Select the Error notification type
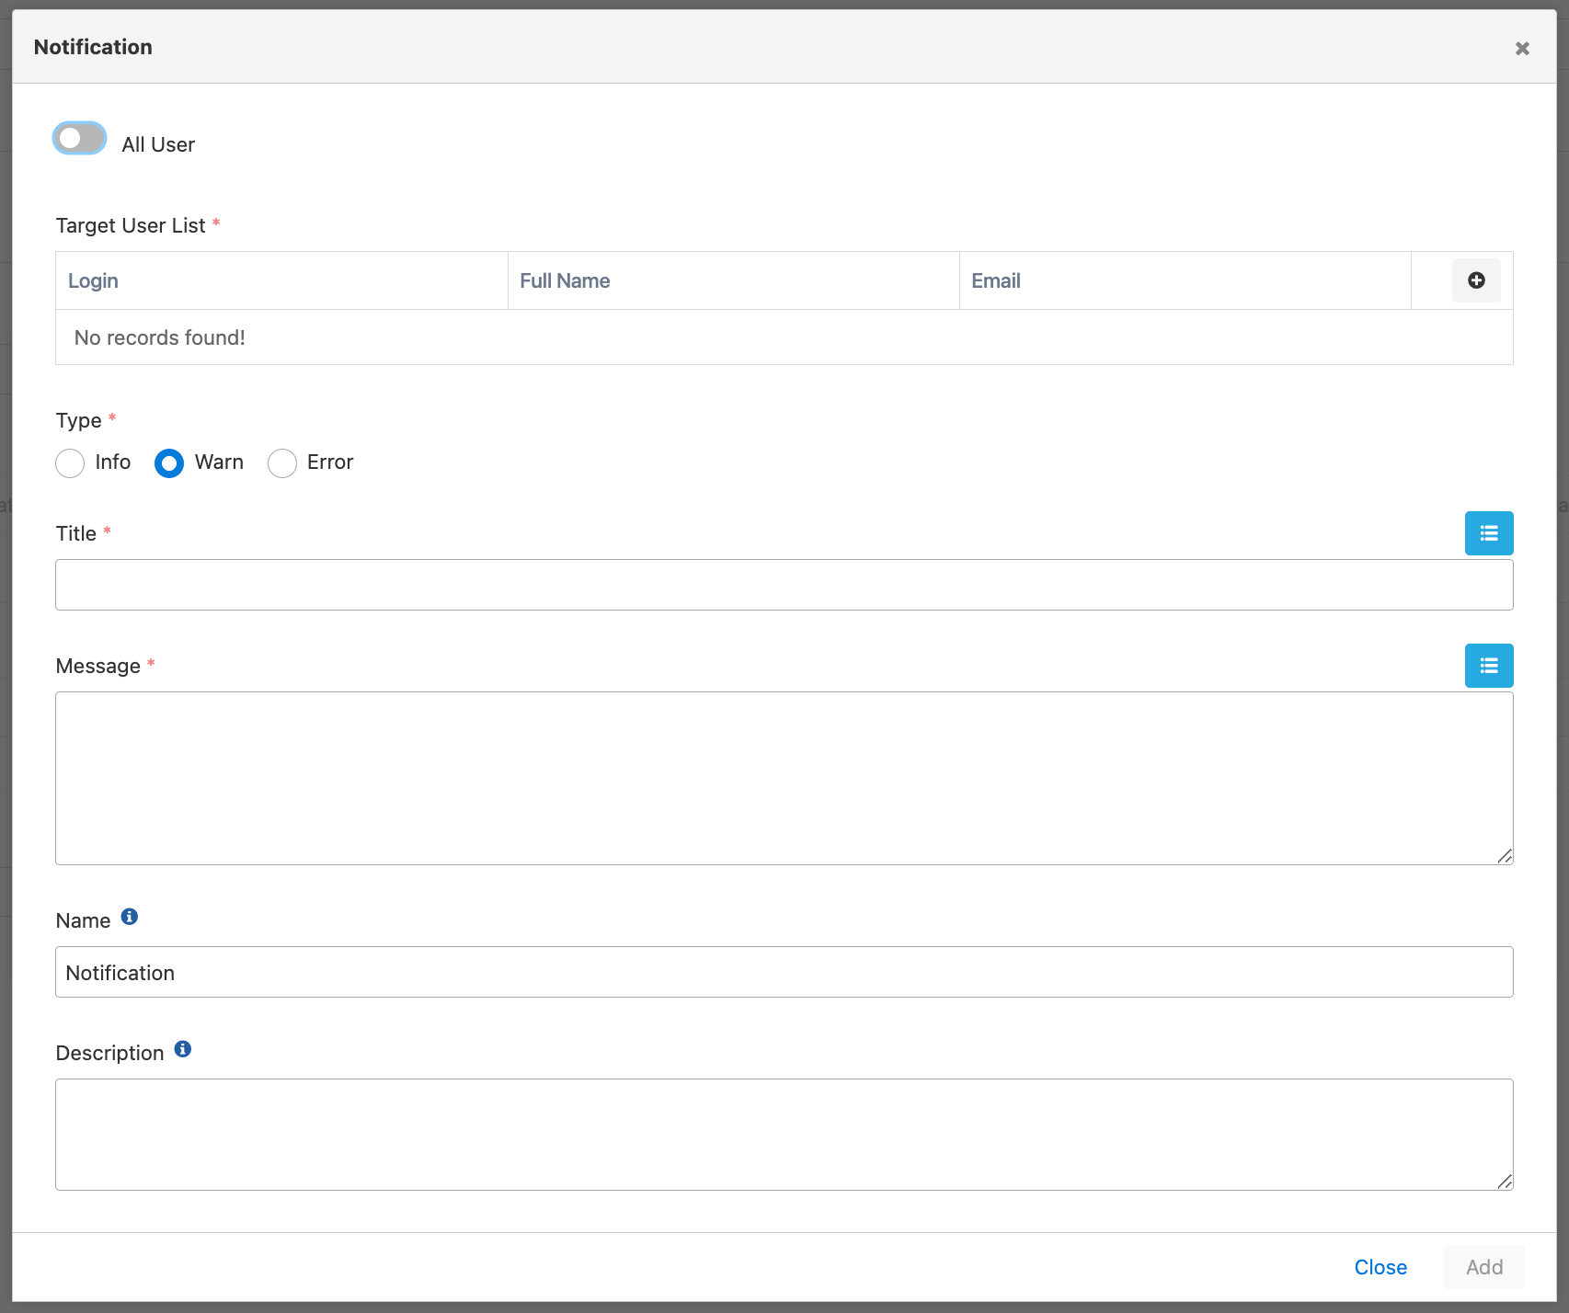This screenshot has width=1569, height=1313. (x=282, y=462)
